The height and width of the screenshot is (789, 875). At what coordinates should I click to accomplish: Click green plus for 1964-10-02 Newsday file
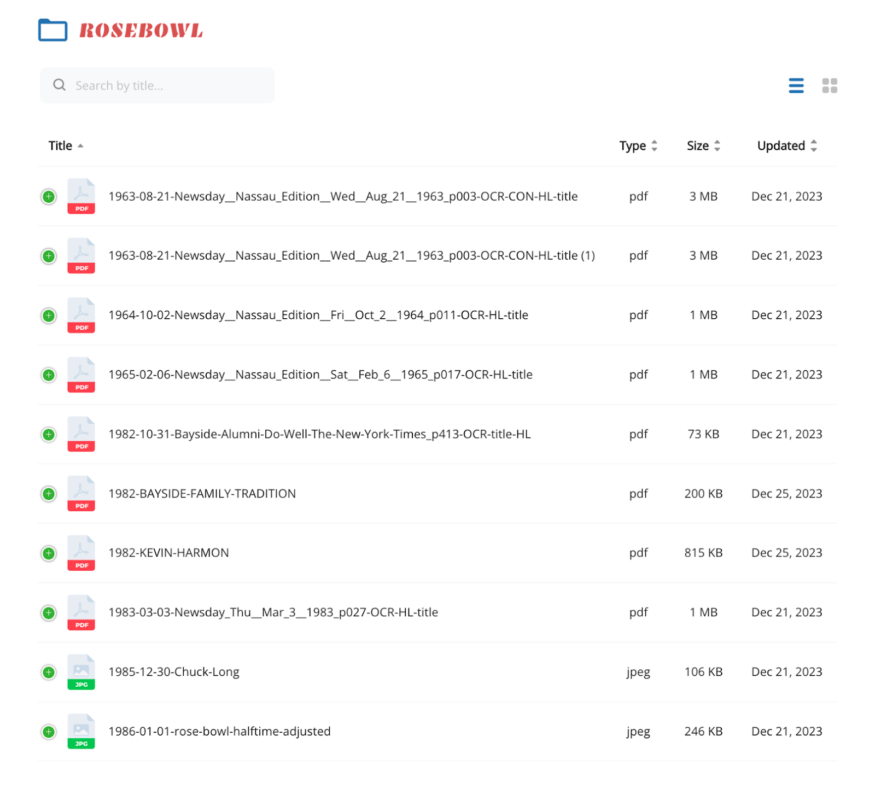pyautogui.click(x=49, y=315)
